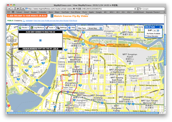Screen dimensions: 172x122
Task: Click the 1P toolbar button
Action: [18, 9]
